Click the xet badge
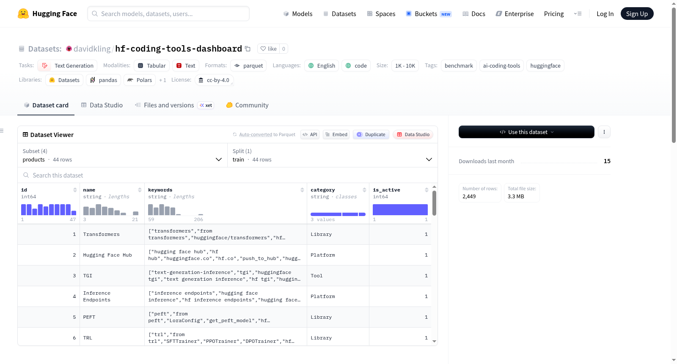The height and width of the screenshot is (364, 677). (x=206, y=105)
